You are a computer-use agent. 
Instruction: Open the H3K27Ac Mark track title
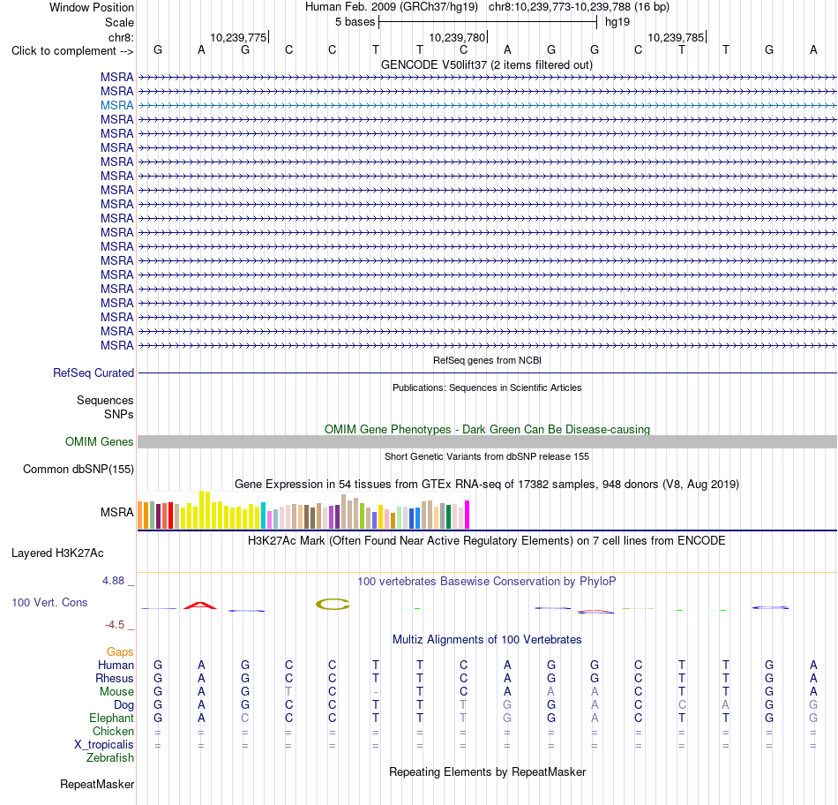click(x=486, y=540)
